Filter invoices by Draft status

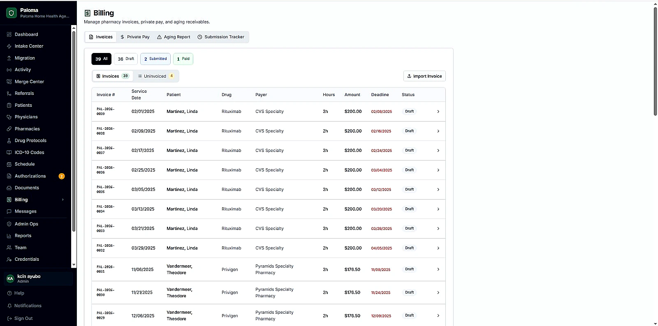(126, 59)
